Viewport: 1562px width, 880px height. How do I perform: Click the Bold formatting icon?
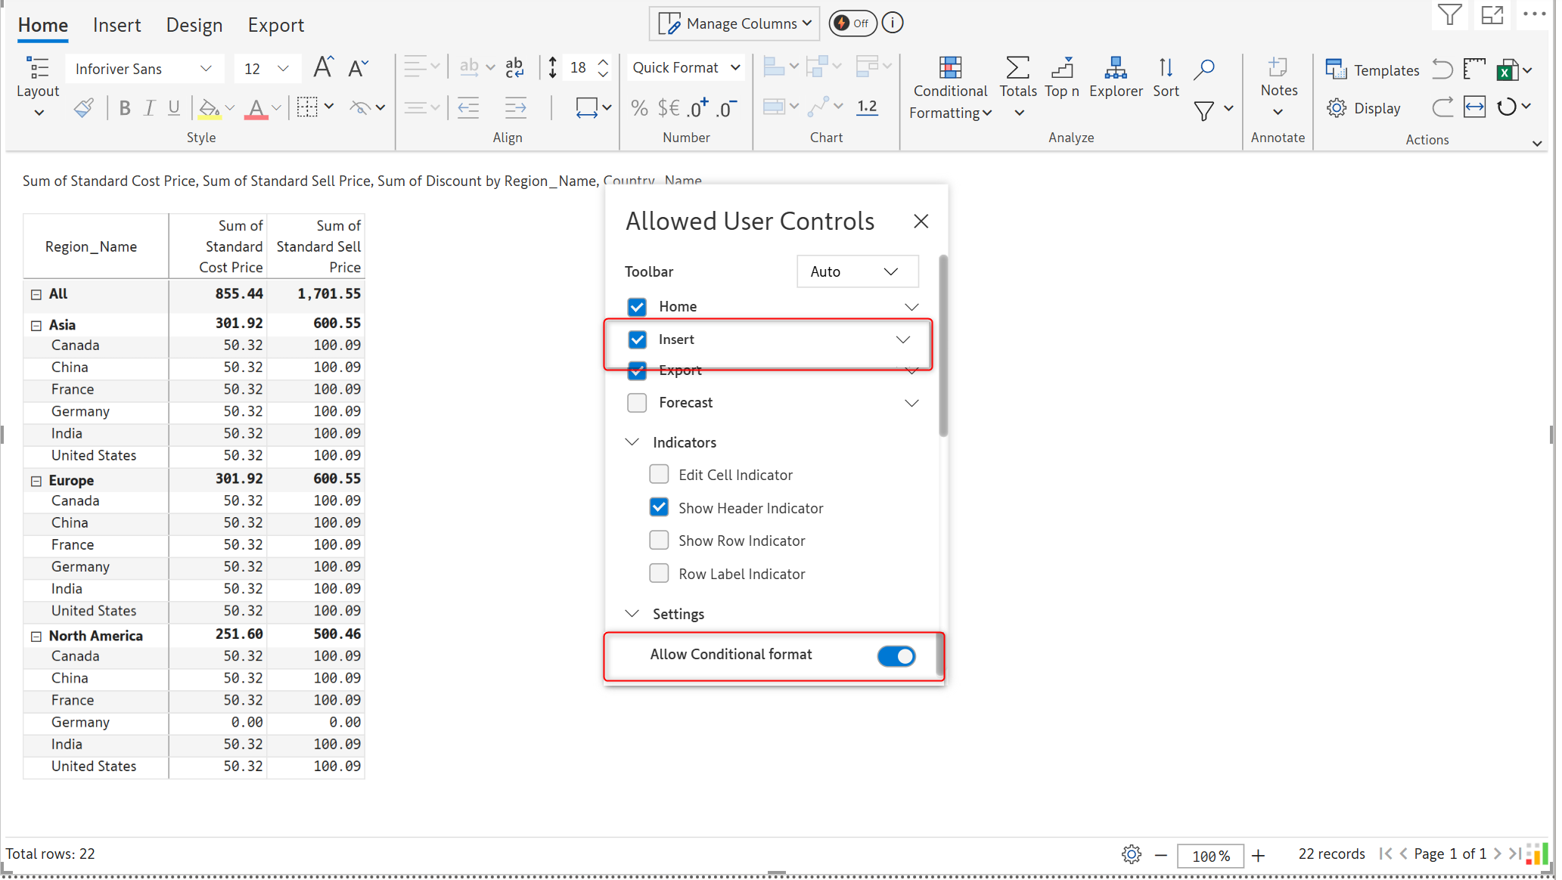[125, 109]
